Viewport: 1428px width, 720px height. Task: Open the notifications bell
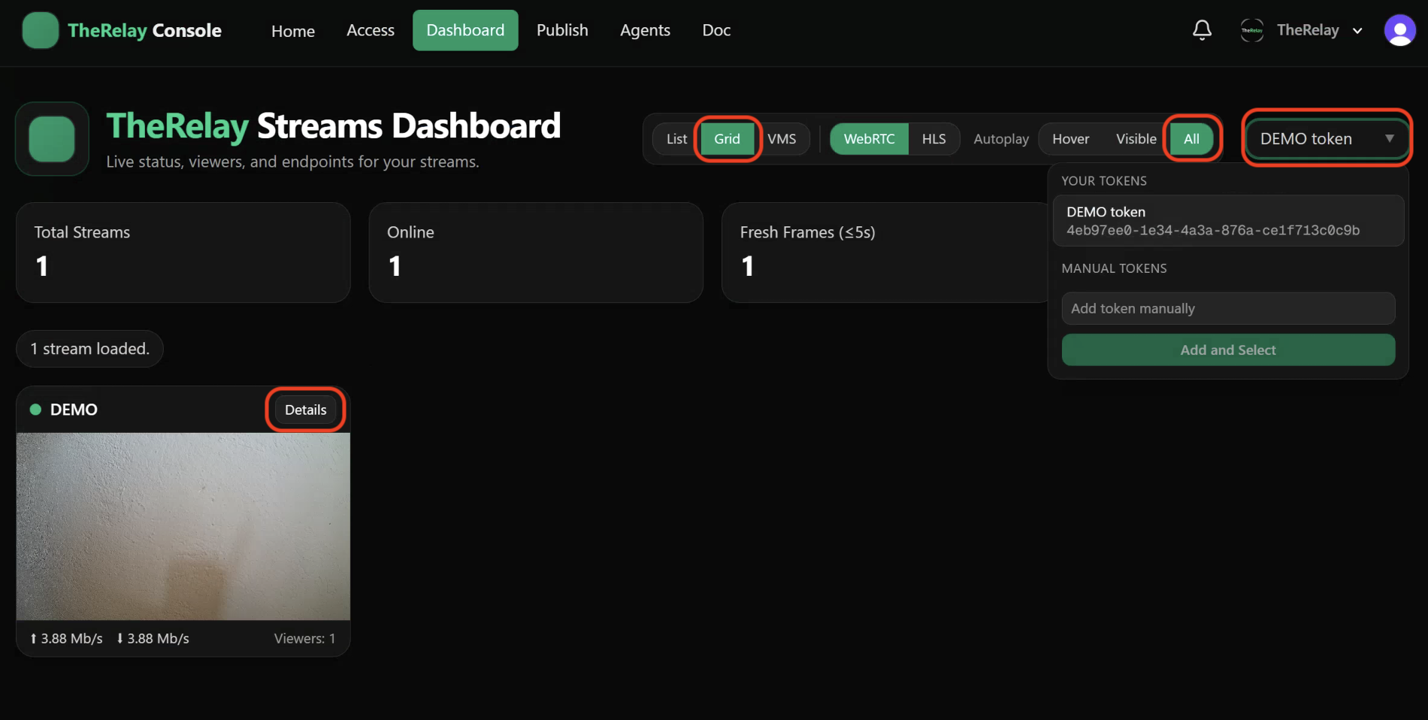point(1202,30)
